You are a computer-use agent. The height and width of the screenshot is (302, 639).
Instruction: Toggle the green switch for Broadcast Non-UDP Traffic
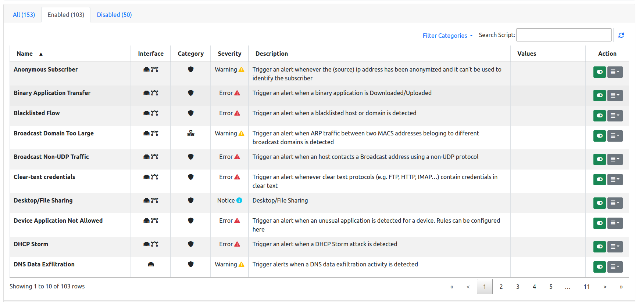(599, 159)
